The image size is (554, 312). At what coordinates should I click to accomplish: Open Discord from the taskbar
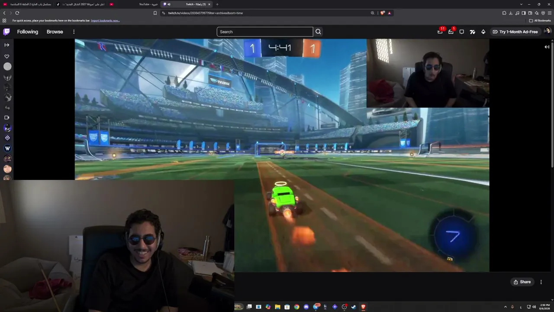(306, 307)
